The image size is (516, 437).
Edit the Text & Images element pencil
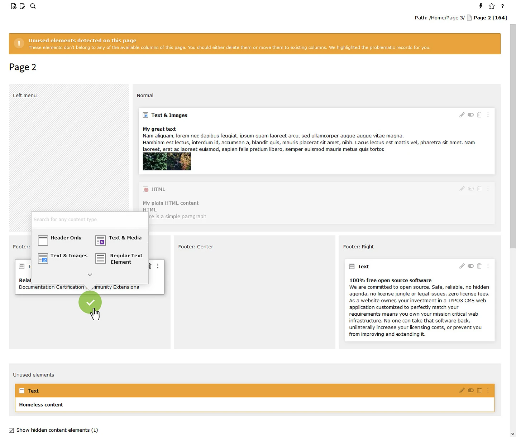462,115
